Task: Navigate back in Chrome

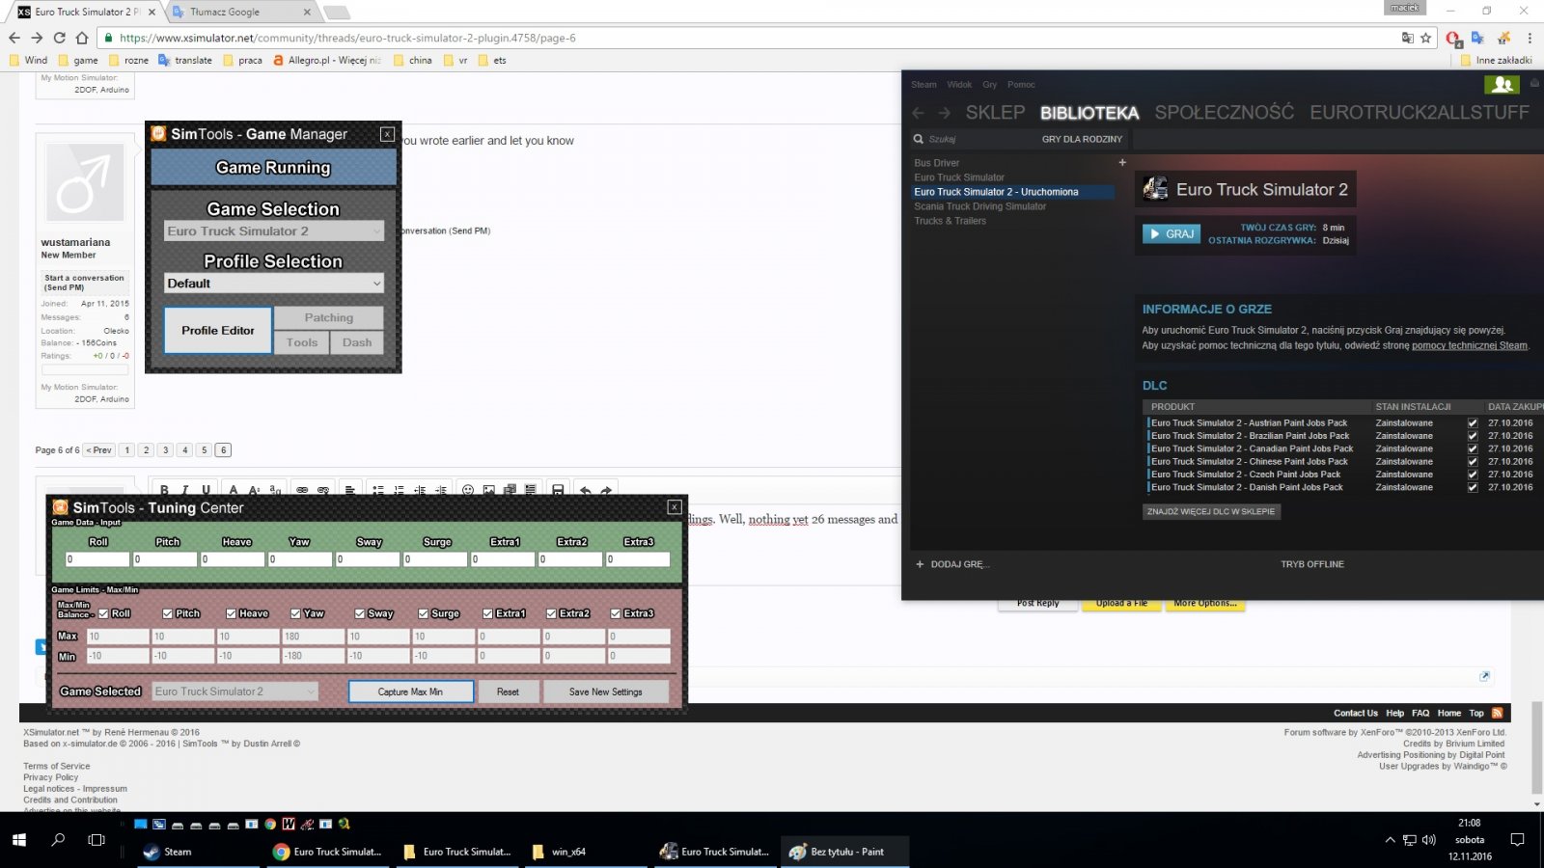Action: click(x=14, y=38)
